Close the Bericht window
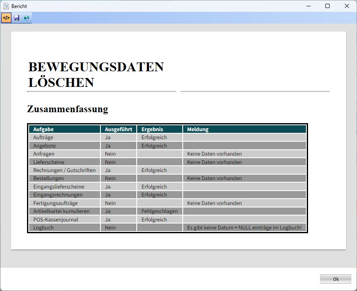This screenshot has height=291, width=357. pos(346,6)
